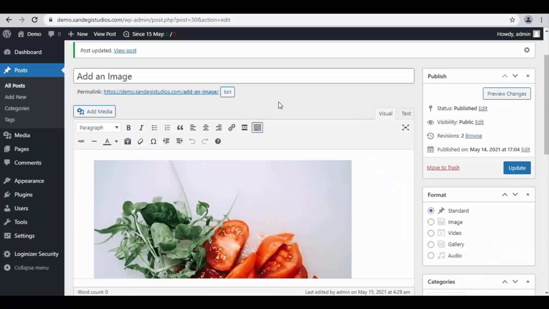Image resolution: width=549 pixels, height=309 pixels.
Task: Collapse the Publish panel
Action: click(528, 76)
